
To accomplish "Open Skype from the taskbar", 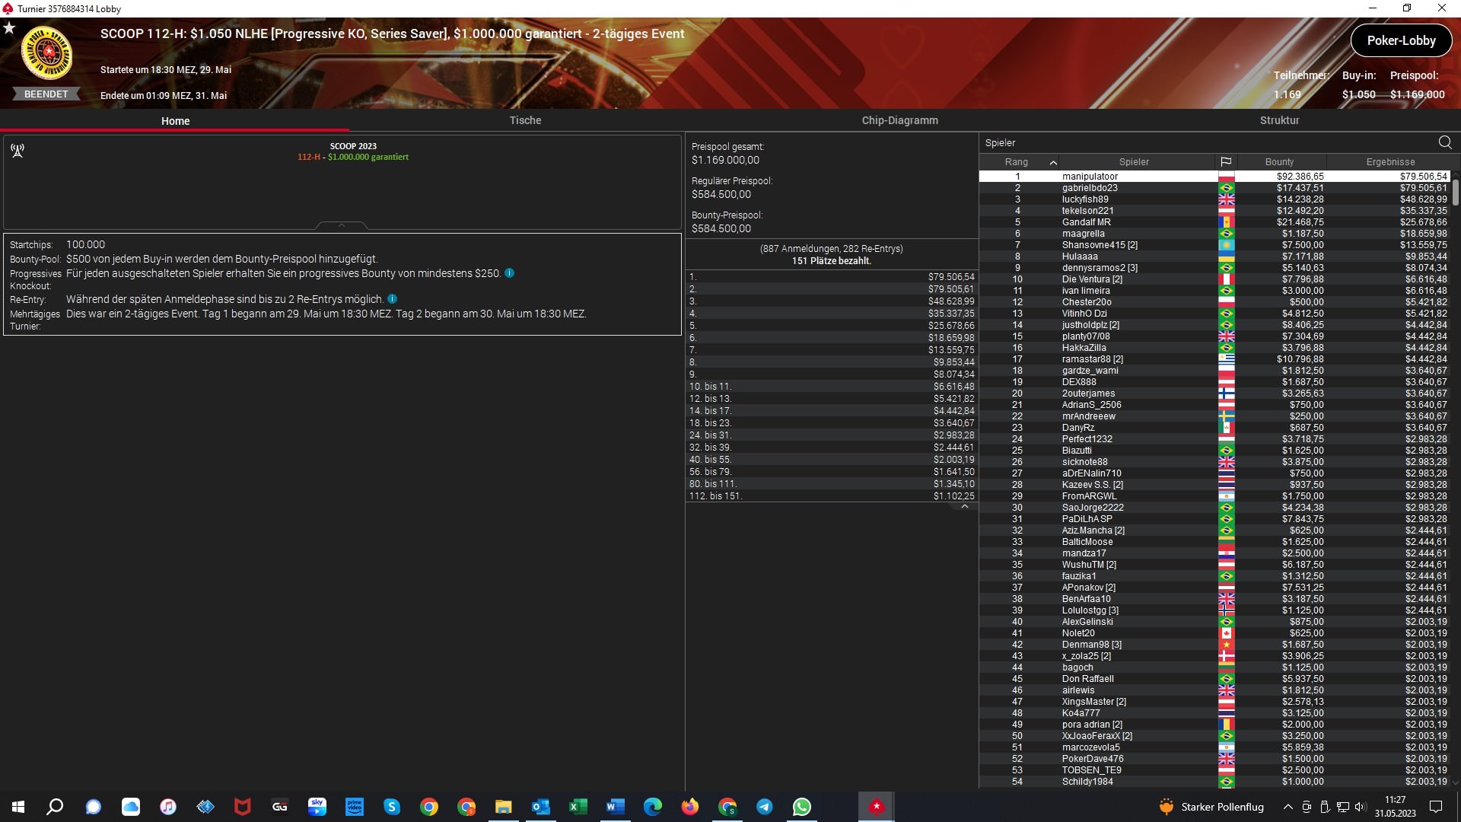I will click(392, 807).
